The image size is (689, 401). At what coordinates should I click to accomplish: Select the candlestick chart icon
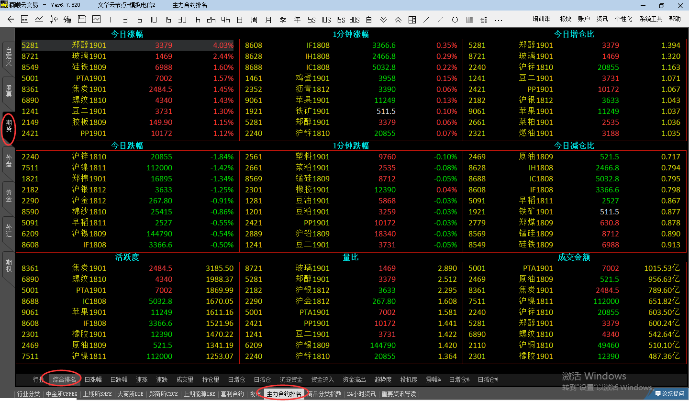coord(54,20)
